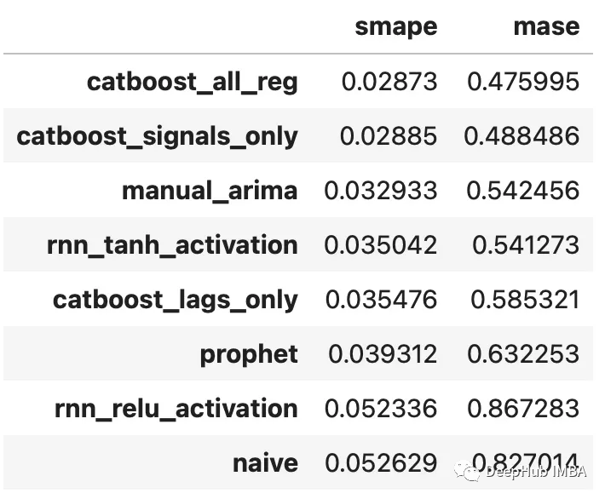The image size is (605, 499).
Task: Click smape value 0.02873
Action: coord(389,82)
